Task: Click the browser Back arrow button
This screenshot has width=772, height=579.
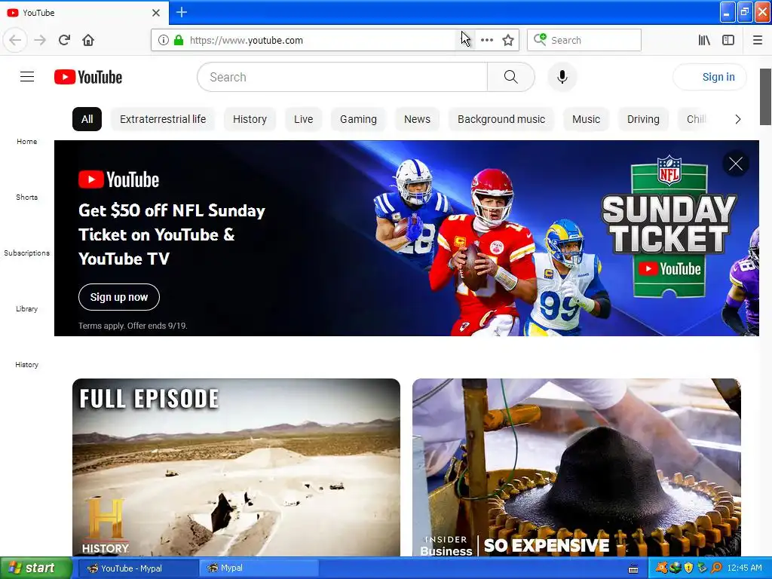Action: click(x=15, y=40)
